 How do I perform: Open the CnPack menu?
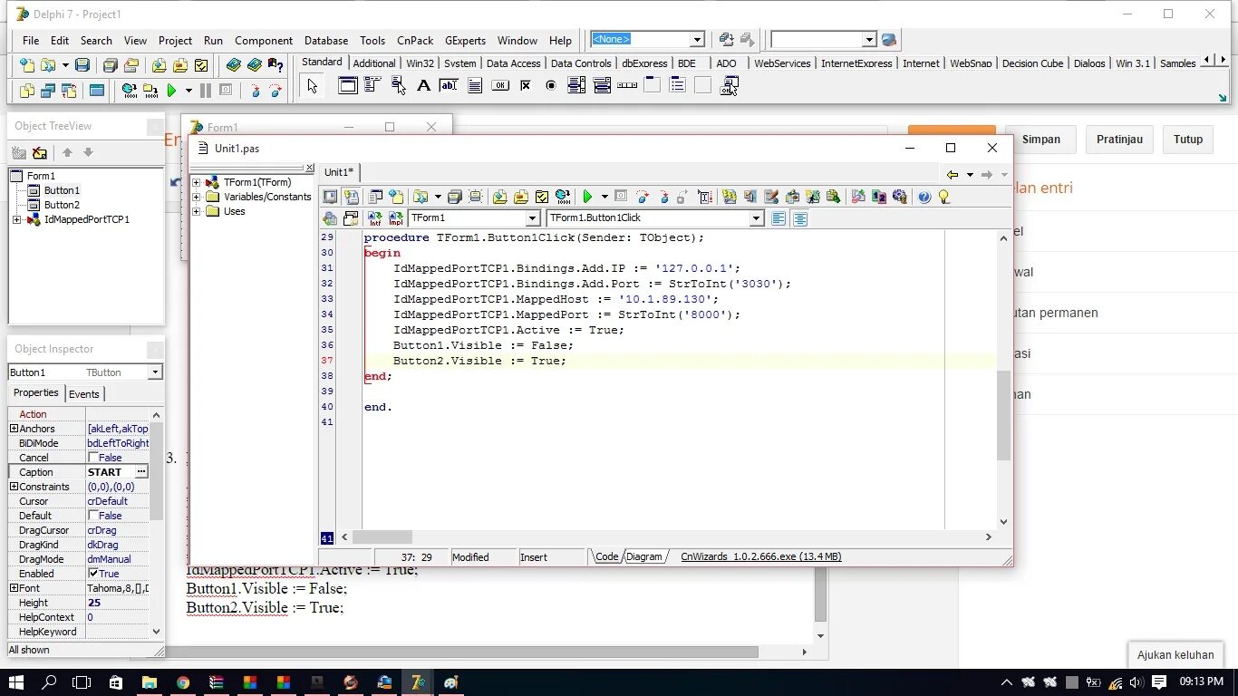point(415,41)
